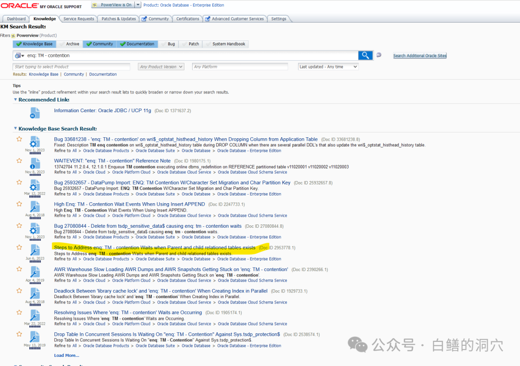Screen dimensions: 520x366
Task: Open the Community tab in the top navigation
Action: [x=155, y=19]
